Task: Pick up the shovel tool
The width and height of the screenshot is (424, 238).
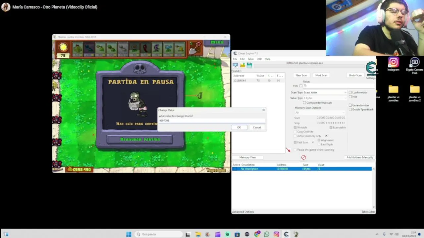Action: (x=195, y=48)
